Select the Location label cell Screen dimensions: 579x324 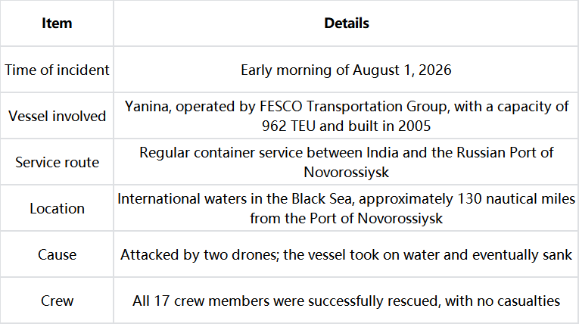coord(57,208)
